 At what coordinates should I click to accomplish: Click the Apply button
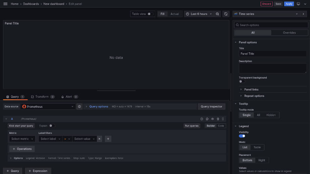click(289, 4)
